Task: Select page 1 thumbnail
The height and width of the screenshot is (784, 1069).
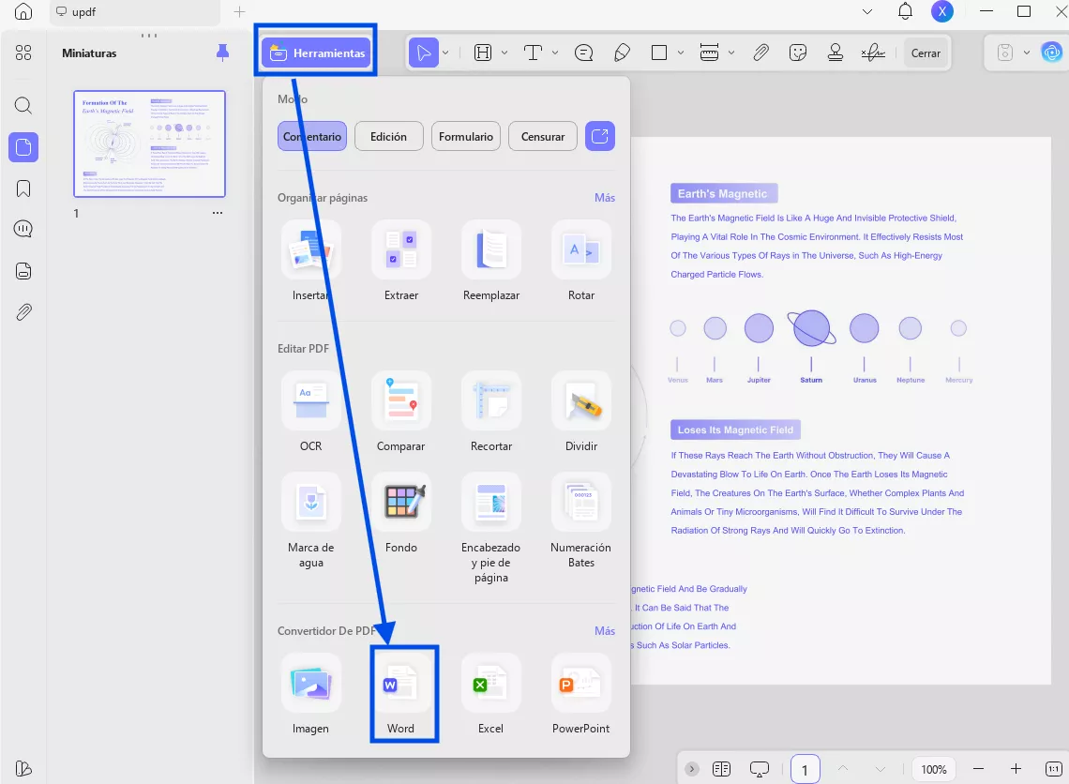Action: click(x=149, y=143)
